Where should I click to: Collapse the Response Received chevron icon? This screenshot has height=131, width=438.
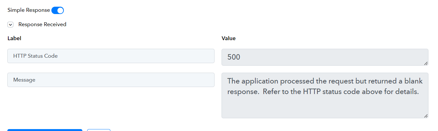tap(10, 25)
